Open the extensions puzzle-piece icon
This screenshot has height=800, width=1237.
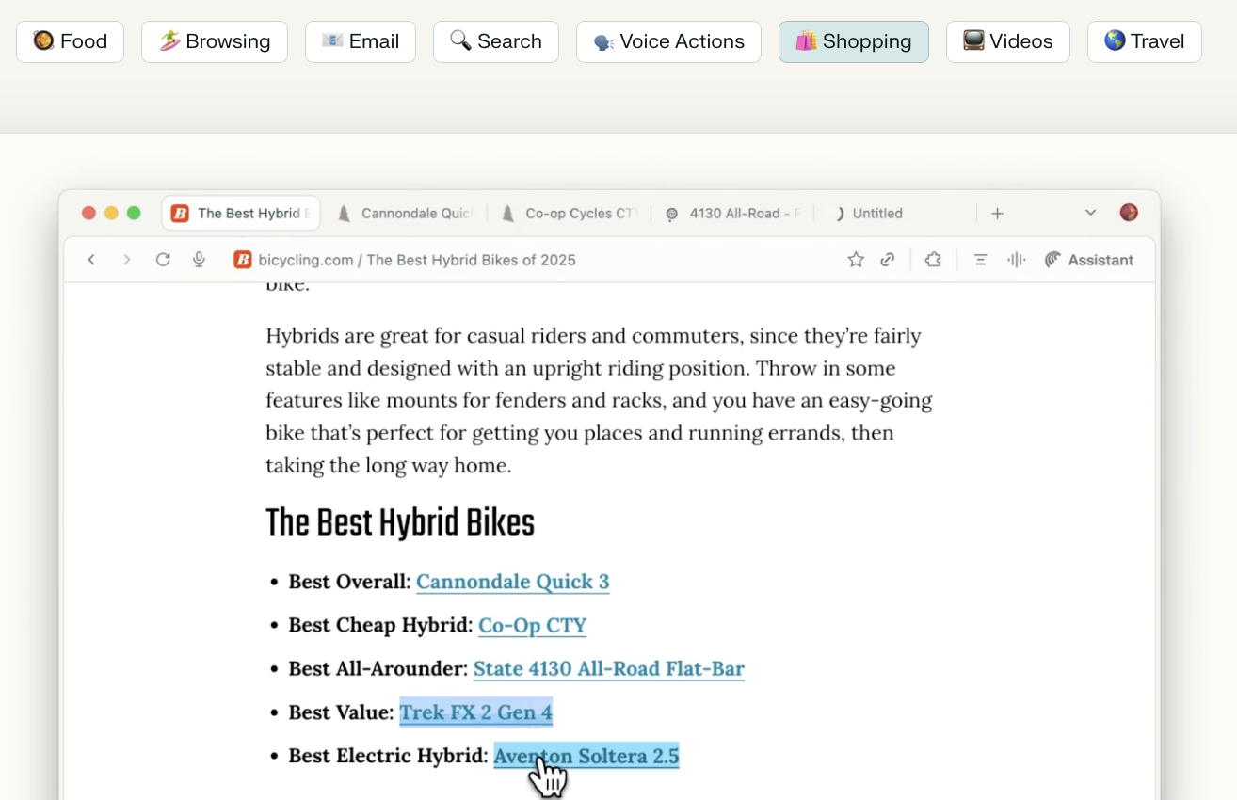pyautogui.click(x=933, y=260)
